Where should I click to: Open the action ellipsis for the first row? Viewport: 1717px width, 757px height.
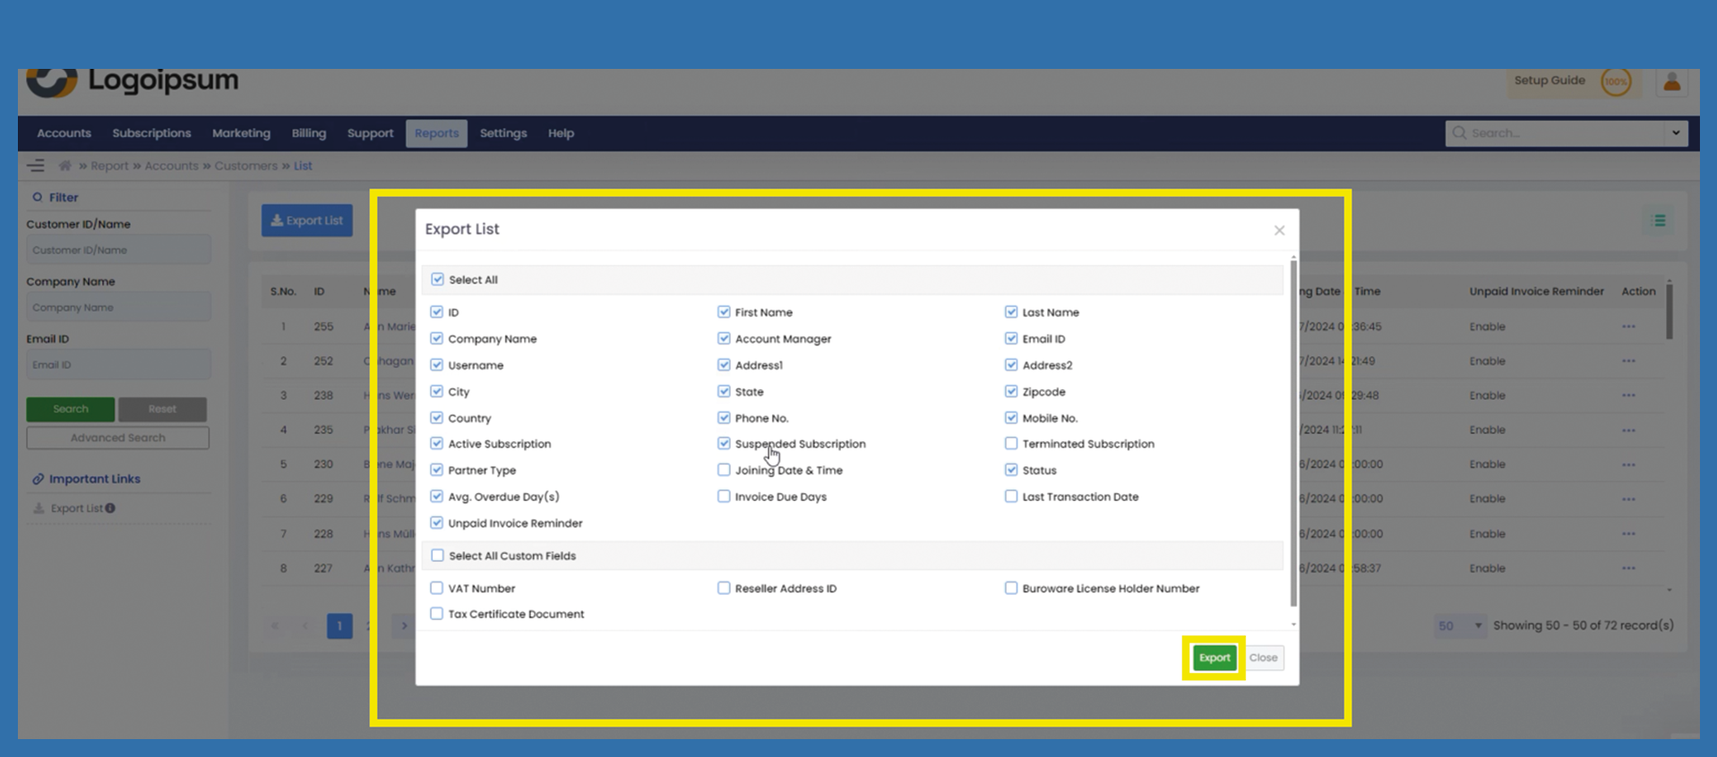tap(1627, 327)
